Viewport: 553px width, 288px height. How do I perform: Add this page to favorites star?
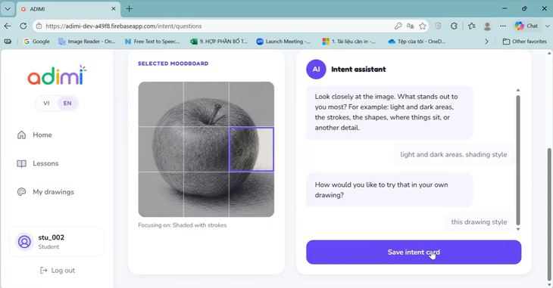click(x=423, y=26)
